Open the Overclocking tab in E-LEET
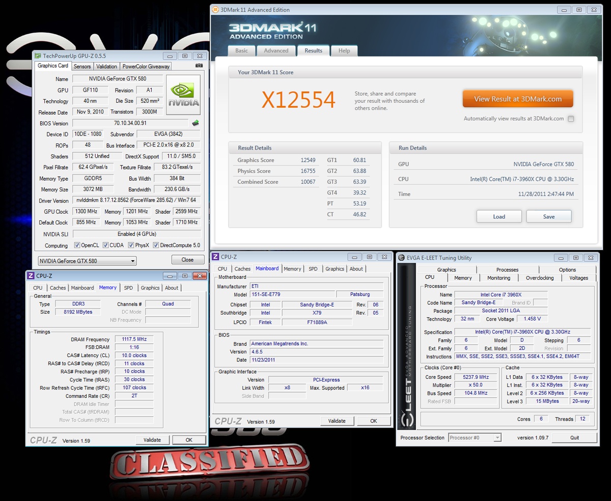Image resolution: width=611 pixels, height=501 pixels. click(x=540, y=278)
